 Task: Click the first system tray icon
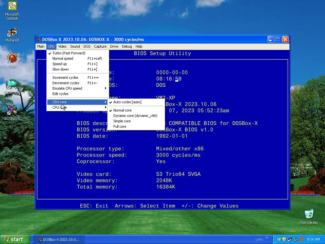click(279, 239)
